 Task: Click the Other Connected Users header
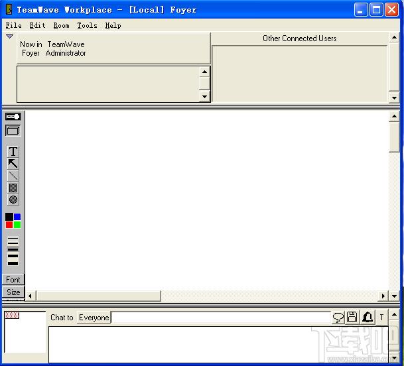300,38
